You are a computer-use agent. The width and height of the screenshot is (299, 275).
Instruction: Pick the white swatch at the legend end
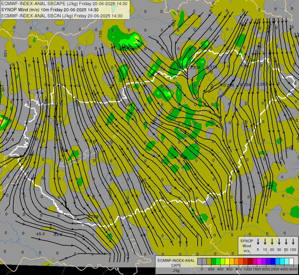pos(291,261)
